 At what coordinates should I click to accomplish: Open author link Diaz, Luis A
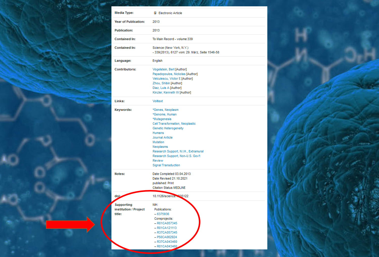click(x=161, y=88)
